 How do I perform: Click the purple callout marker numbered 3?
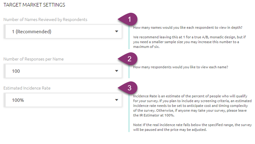click(129, 87)
